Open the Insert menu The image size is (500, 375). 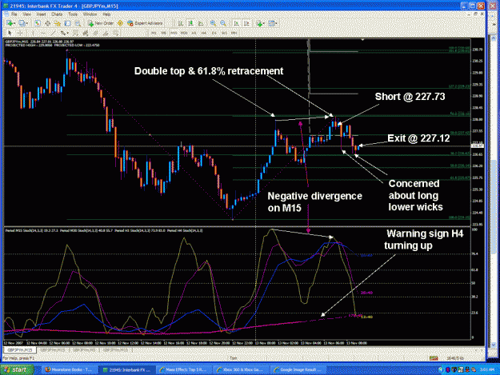[41, 14]
